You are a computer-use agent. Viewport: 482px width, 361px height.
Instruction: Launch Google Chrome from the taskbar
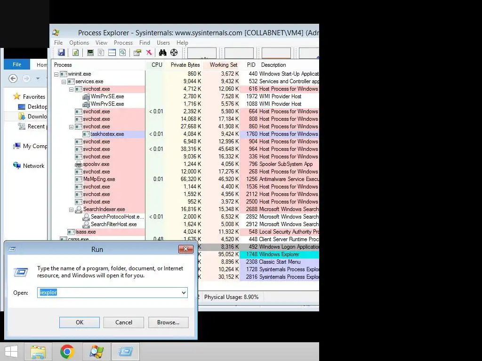[x=67, y=352]
